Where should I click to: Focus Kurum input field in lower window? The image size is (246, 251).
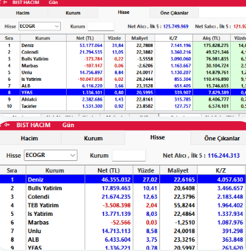click(x=129, y=156)
